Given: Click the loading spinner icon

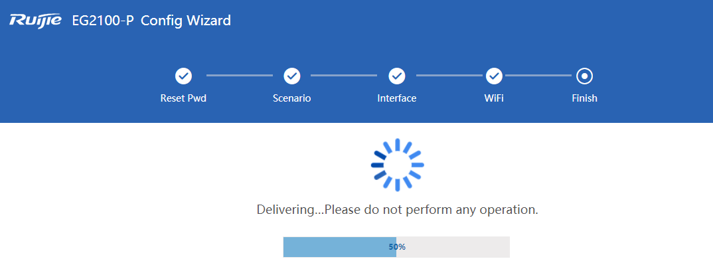Looking at the screenshot, I should coord(397,165).
